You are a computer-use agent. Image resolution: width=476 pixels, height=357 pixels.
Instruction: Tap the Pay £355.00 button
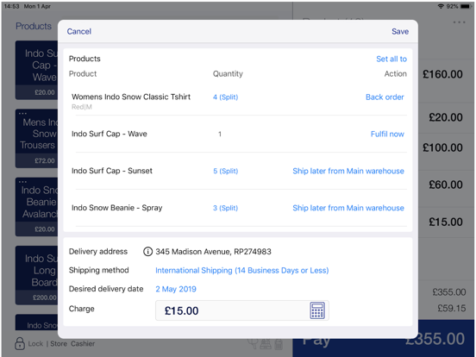[x=384, y=338]
